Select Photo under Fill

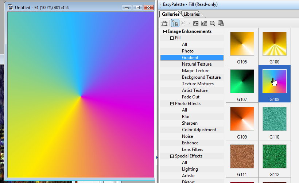188,51
